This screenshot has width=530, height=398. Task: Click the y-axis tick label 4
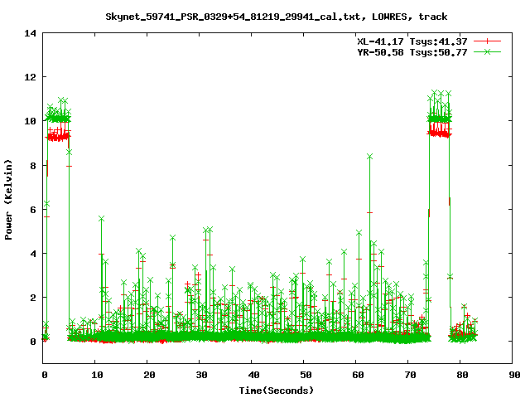point(33,254)
